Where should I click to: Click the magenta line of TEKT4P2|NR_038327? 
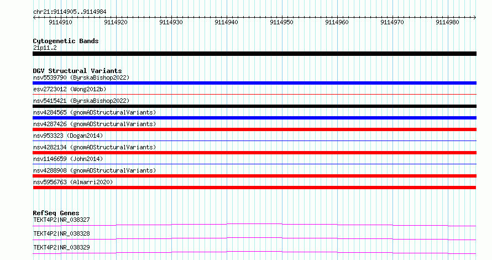tap(254, 225)
